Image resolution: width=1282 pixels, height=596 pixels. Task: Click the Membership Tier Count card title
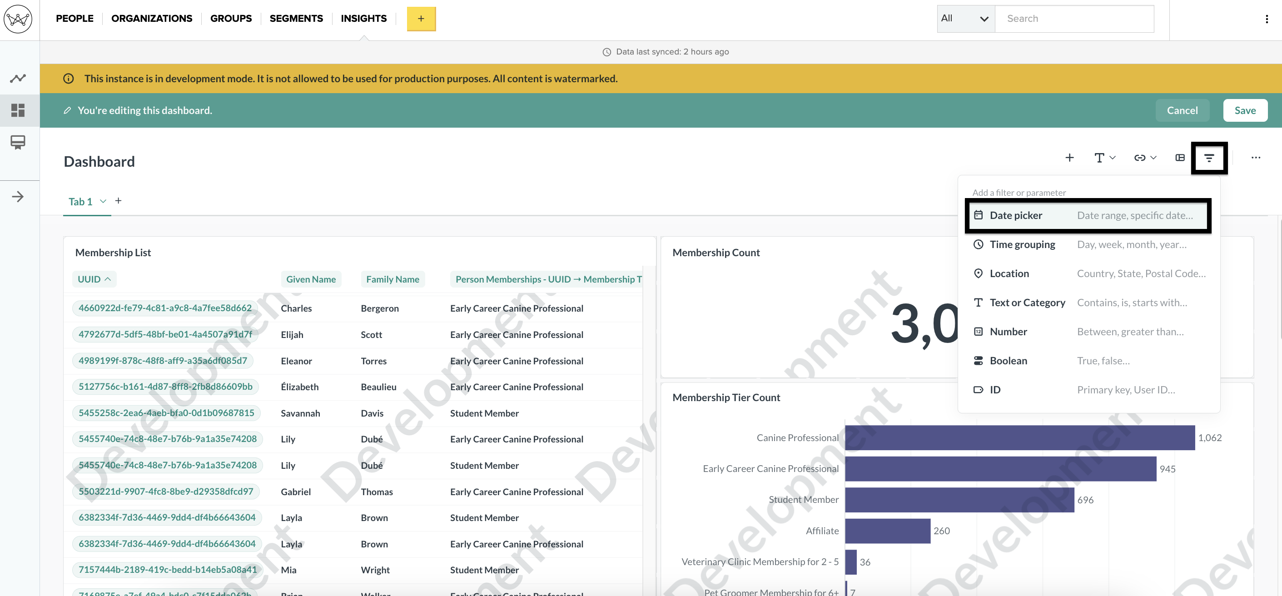(x=726, y=397)
